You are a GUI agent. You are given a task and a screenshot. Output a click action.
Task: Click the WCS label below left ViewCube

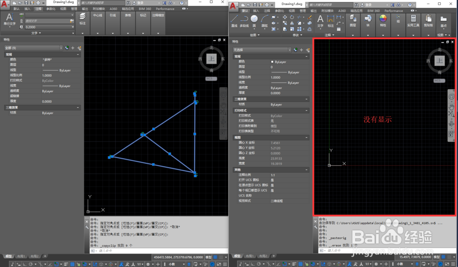click(211, 79)
